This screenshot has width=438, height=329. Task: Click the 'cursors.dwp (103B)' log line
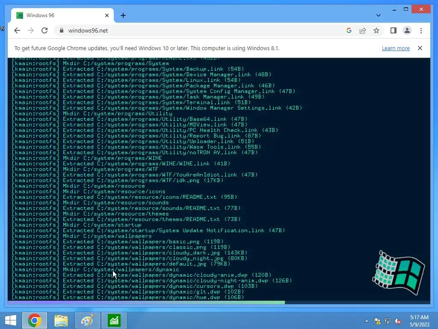pyautogui.click(x=135, y=286)
